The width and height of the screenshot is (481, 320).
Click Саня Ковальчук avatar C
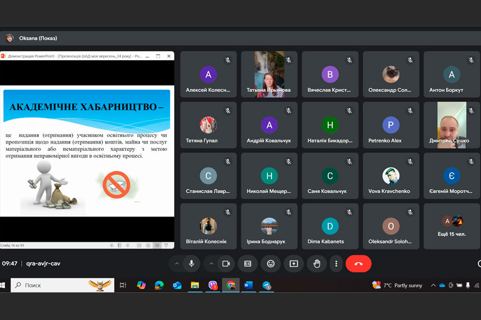[x=330, y=176]
